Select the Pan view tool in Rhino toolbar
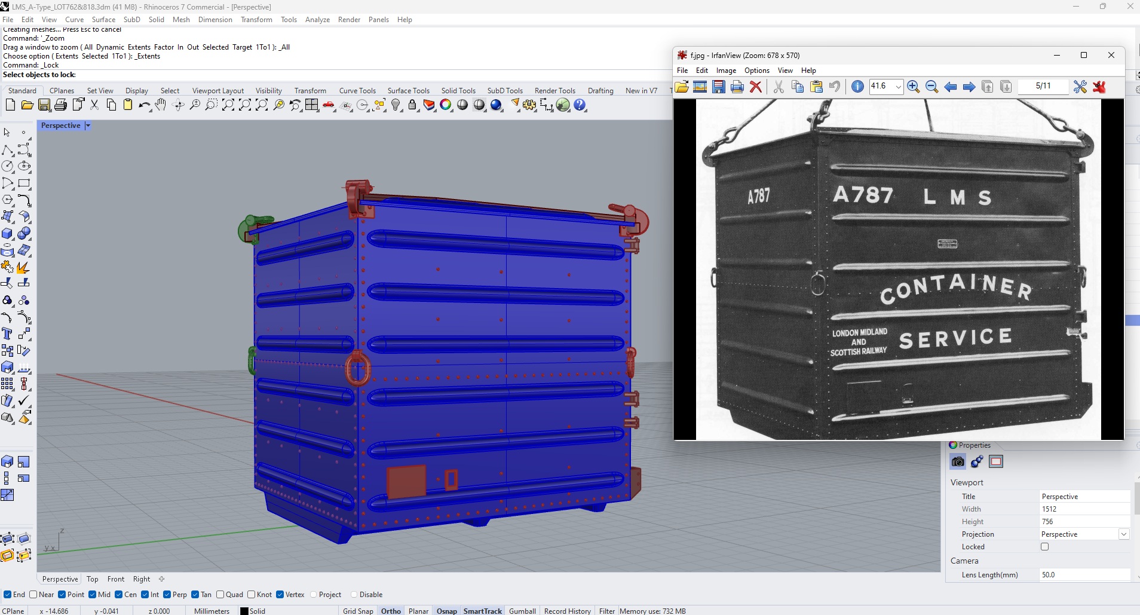This screenshot has height=615, width=1140. coord(160,105)
